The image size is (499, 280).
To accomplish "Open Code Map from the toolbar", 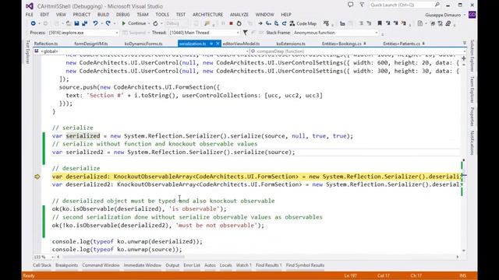I will click(303, 23).
